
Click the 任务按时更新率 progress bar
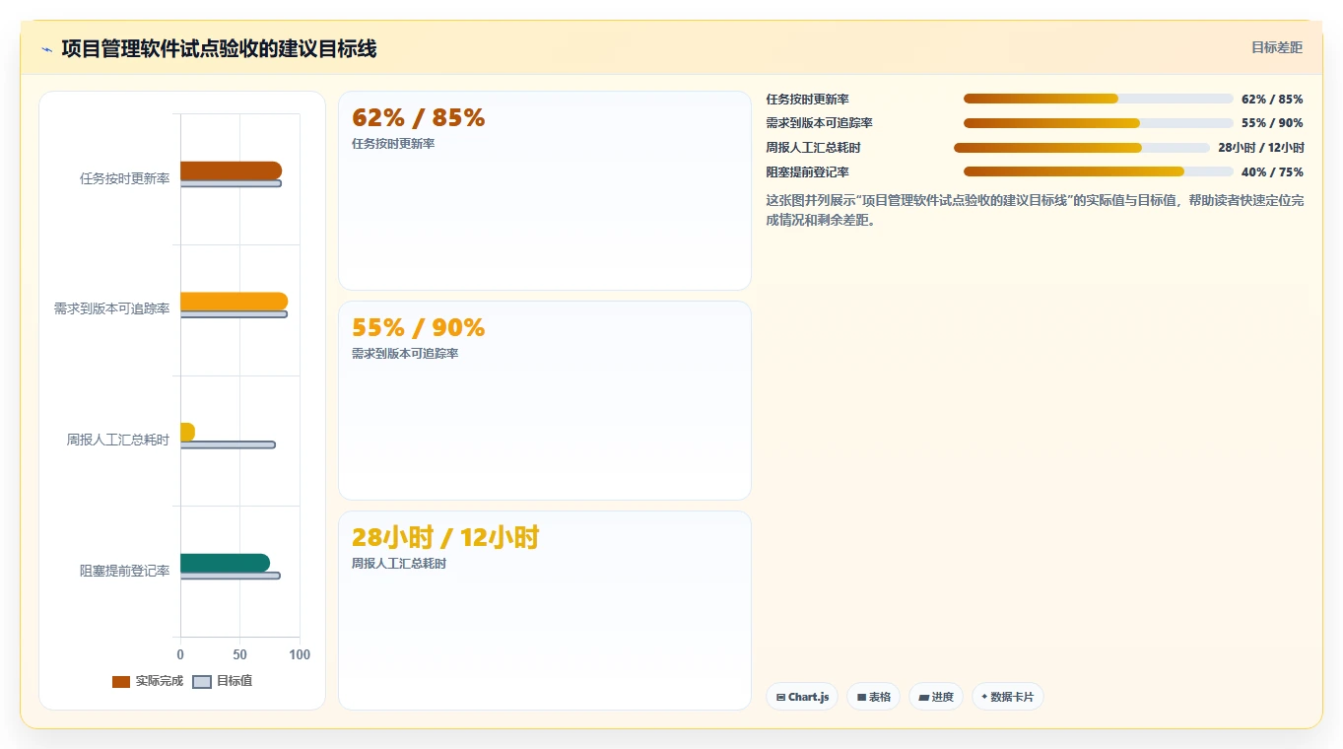(x=1099, y=99)
